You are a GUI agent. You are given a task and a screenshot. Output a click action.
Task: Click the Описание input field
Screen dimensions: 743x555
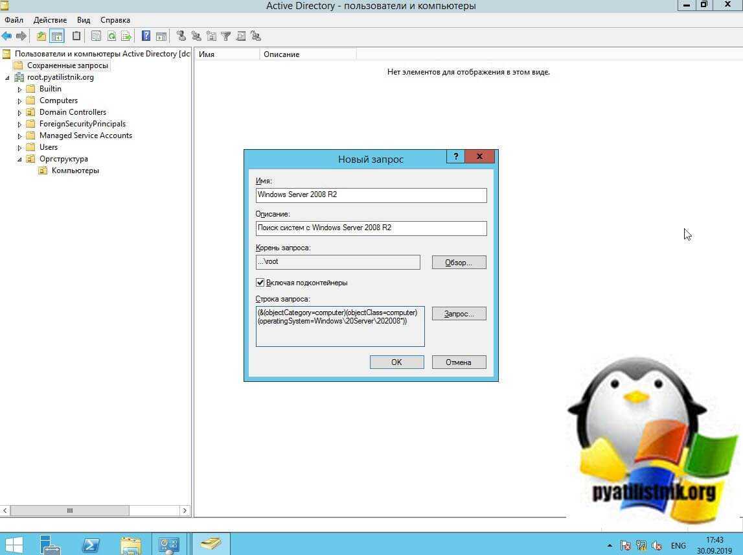(x=371, y=228)
